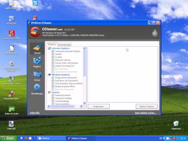Select the Windows Explorer heading text
The width and height of the screenshot is (188, 141).
[61, 75]
